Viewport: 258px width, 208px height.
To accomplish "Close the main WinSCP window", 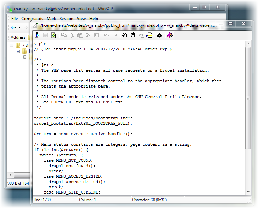I will click(x=217, y=7).
